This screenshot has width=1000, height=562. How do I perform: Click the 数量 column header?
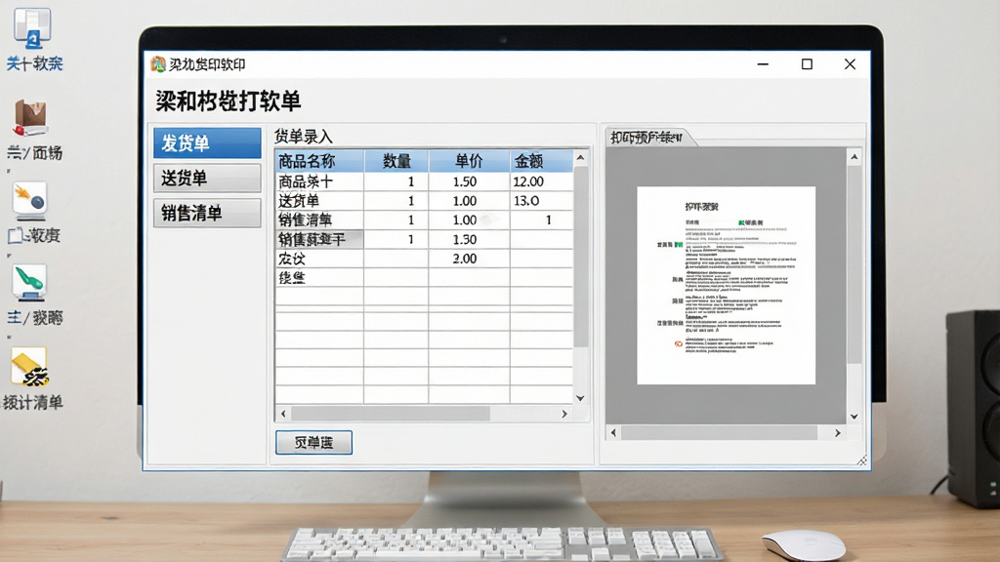pos(396,161)
